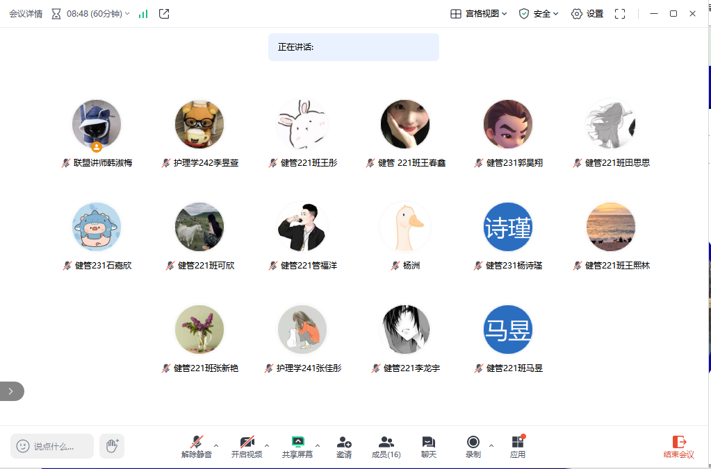Open the share screen (共享屏幕) option
The image size is (711, 469).
tap(297, 446)
